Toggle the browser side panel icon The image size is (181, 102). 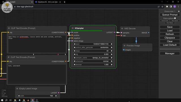(171, 7)
